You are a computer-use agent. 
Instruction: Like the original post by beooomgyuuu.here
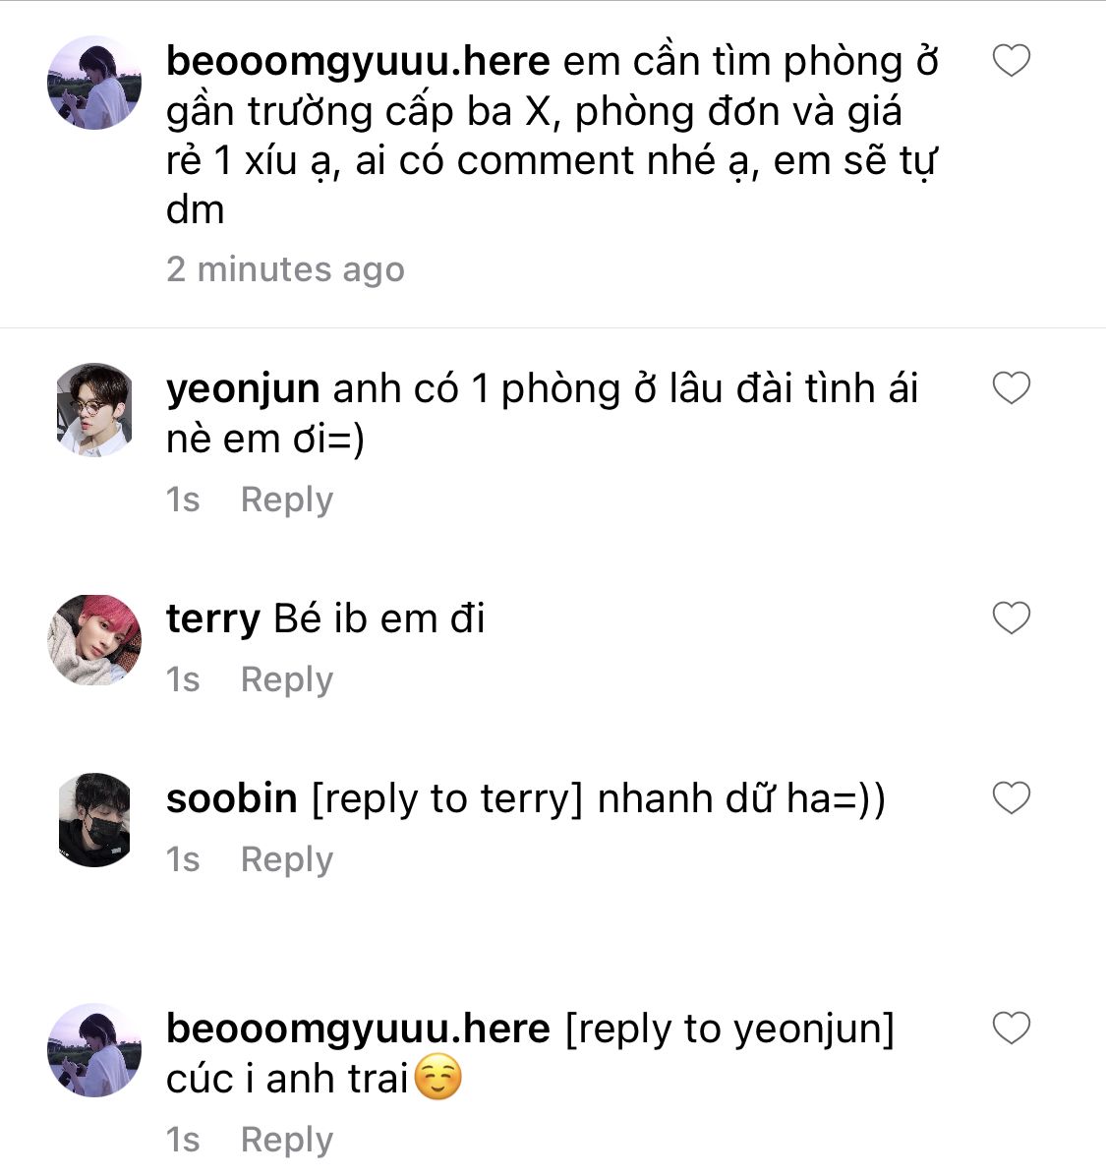coord(1012,60)
